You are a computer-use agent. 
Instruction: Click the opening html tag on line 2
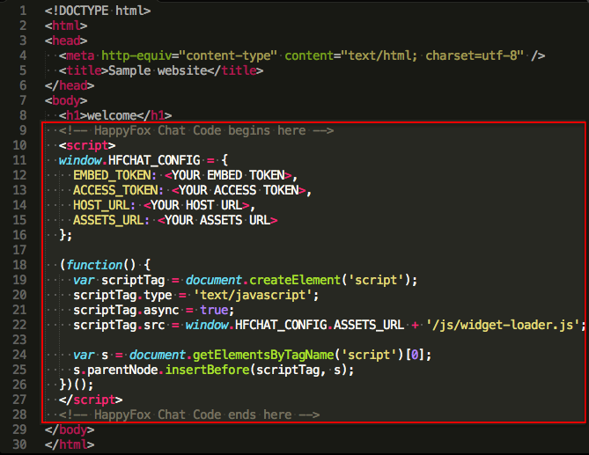(66, 26)
